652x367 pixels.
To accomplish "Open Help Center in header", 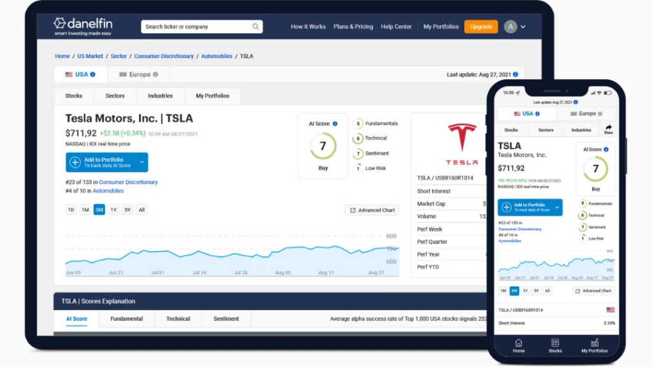I will point(396,27).
